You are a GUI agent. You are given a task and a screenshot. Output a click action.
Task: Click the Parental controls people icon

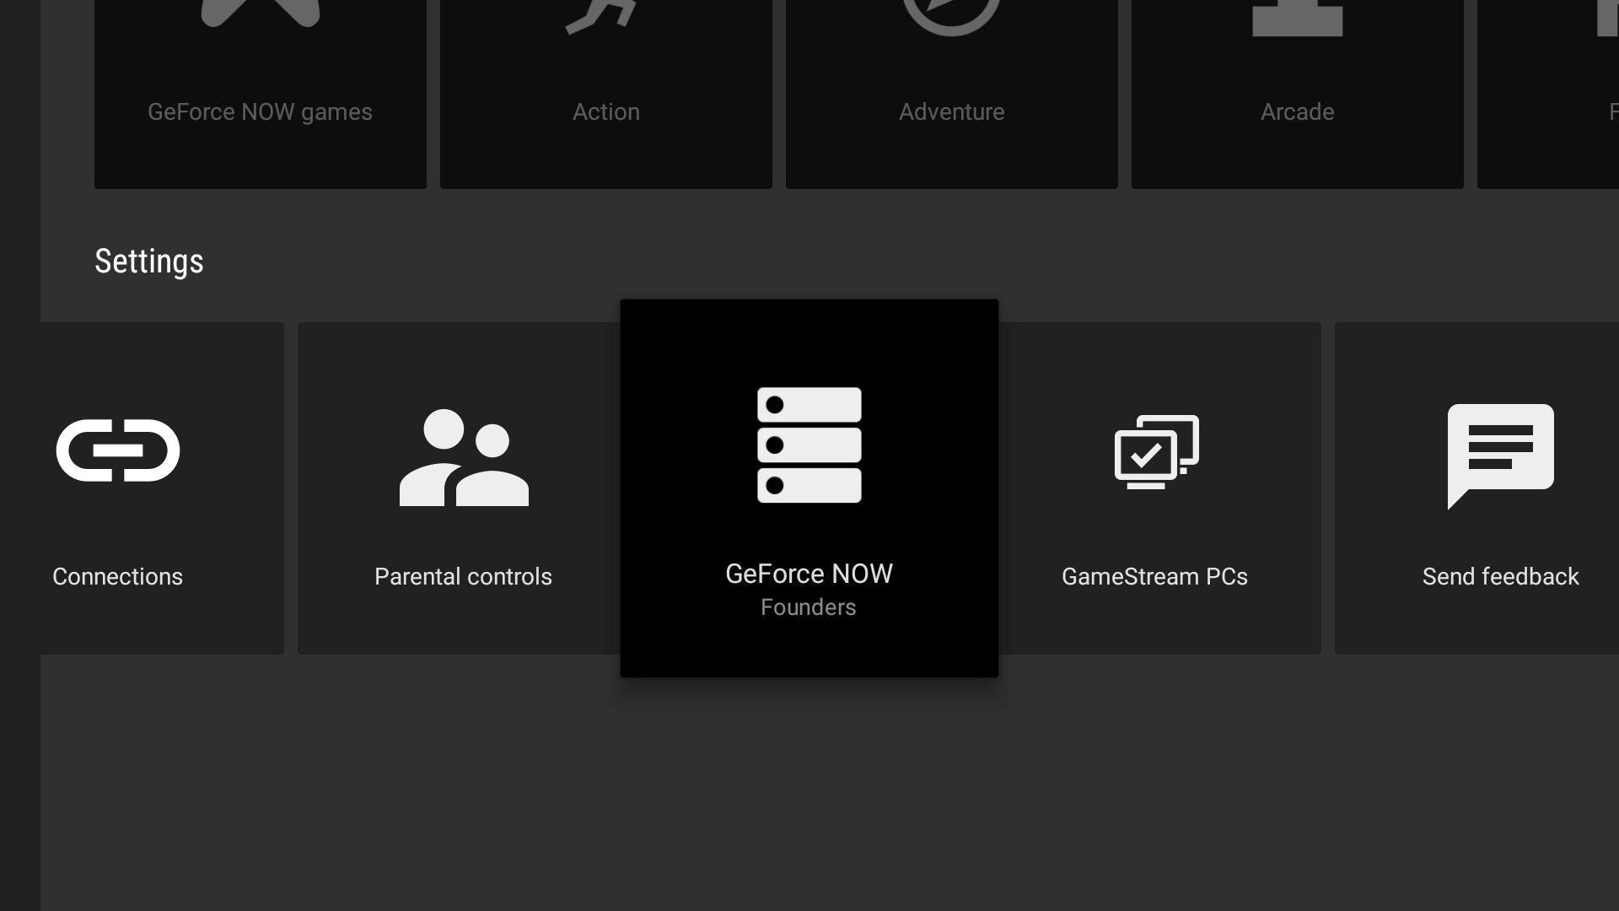point(464,457)
